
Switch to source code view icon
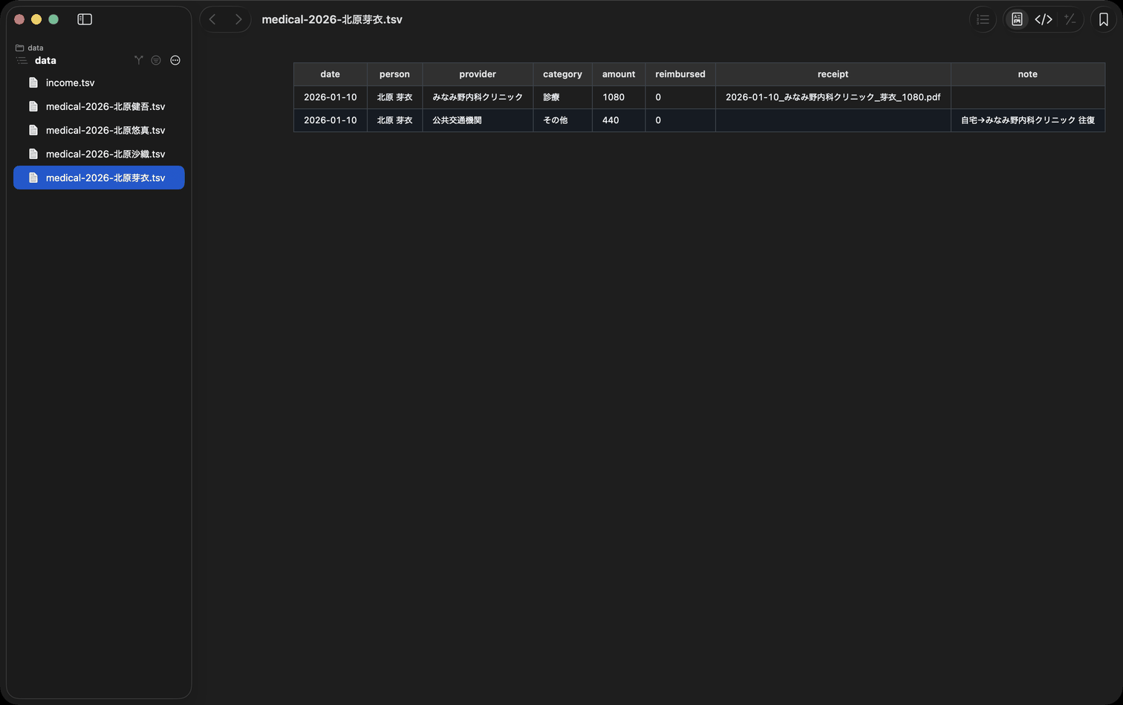point(1044,19)
